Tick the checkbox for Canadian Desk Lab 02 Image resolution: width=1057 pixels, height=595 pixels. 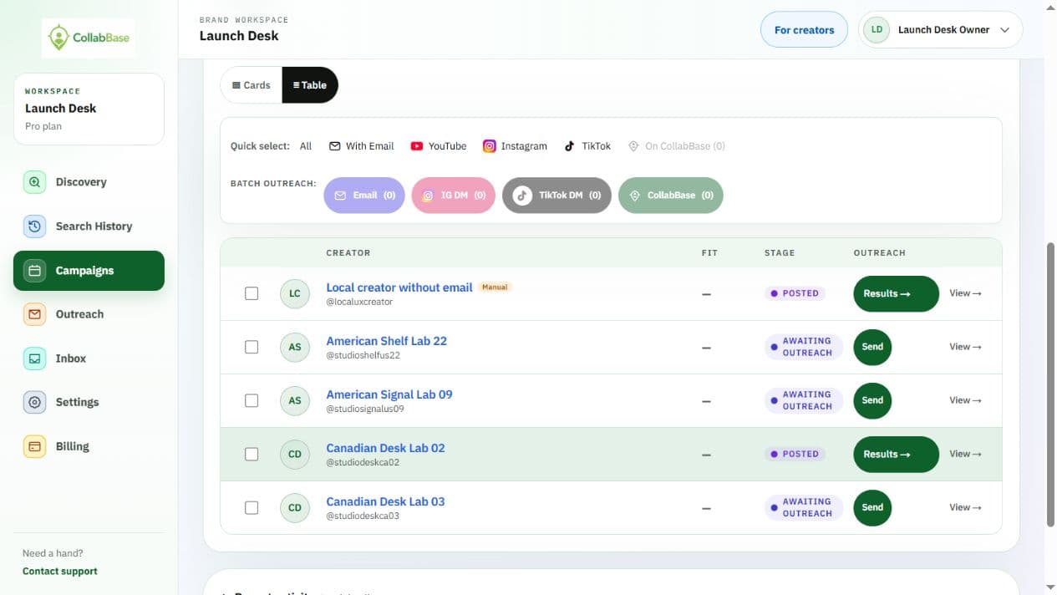click(x=252, y=454)
